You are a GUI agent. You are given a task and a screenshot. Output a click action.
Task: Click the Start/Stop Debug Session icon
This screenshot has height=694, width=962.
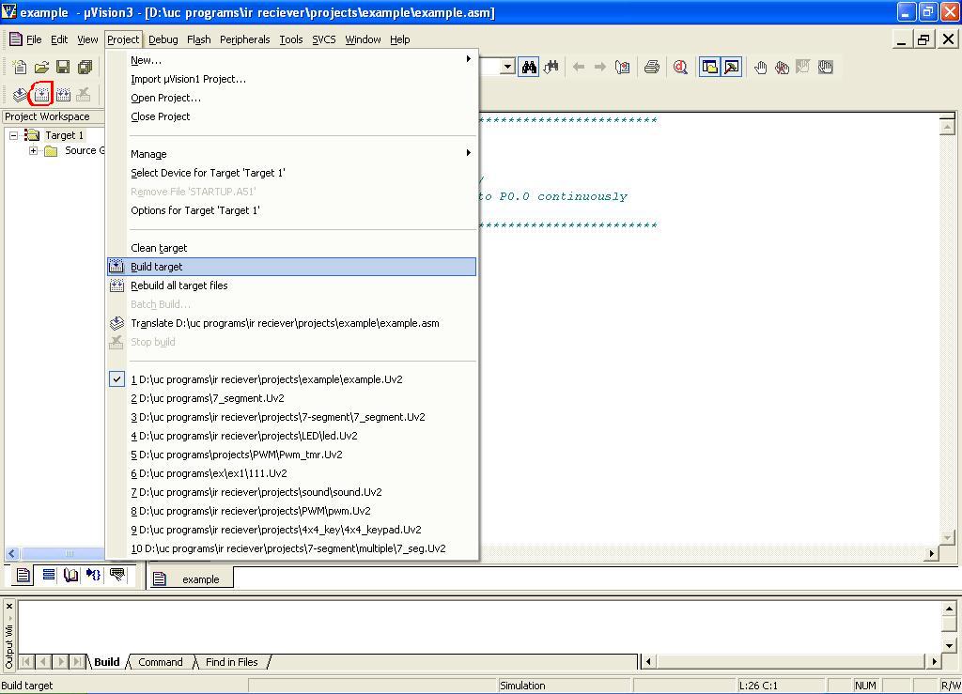(680, 67)
